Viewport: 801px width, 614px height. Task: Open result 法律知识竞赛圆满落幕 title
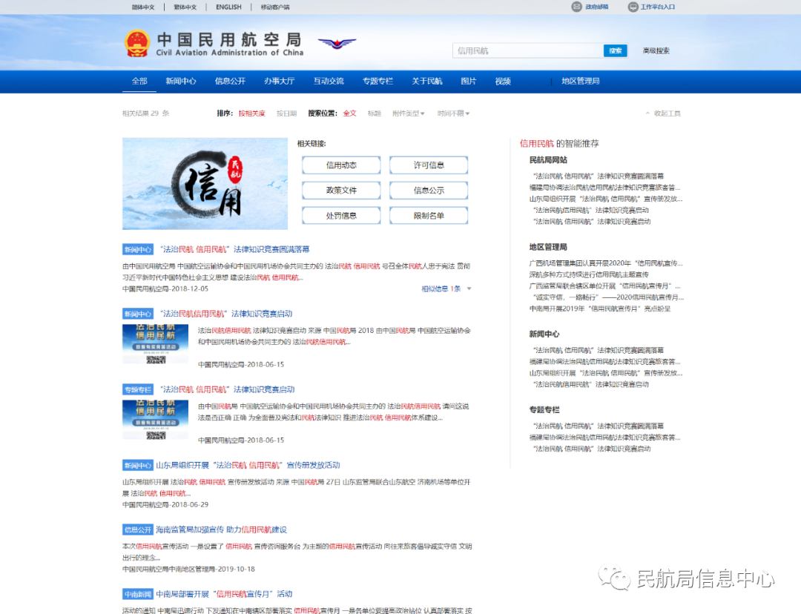point(235,249)
